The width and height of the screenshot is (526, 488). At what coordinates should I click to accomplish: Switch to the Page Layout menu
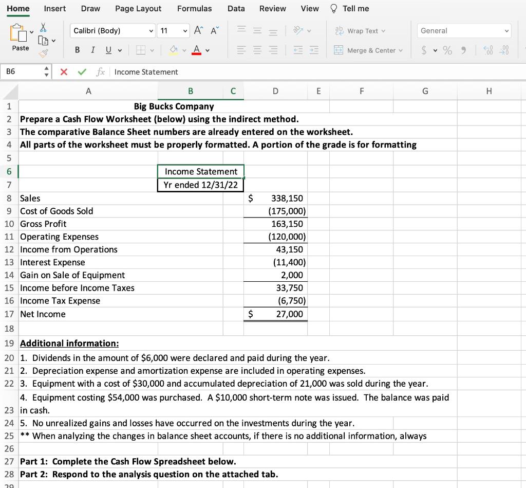tap(137, 8)
